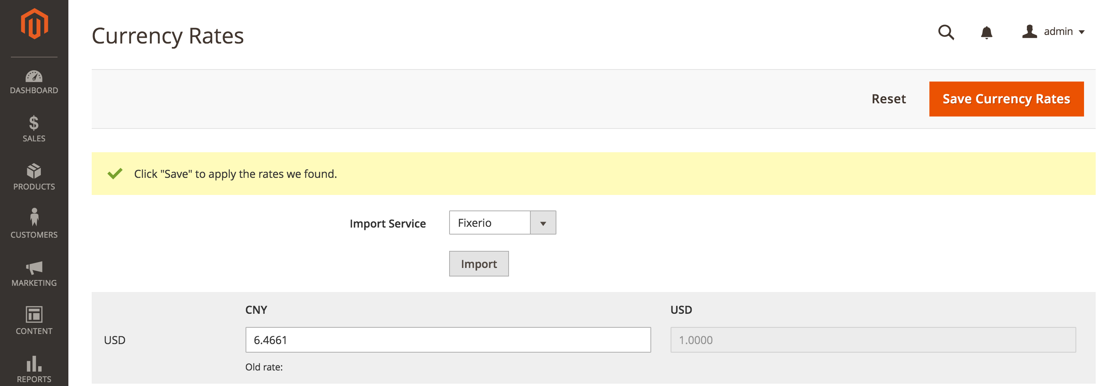This screenshot has height=386, width=1119.
Task: Open Sales dollar sign icon
Action: pos(34,123)
